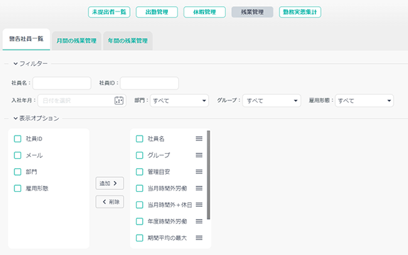This screenshot has height=255, width=408.
Task: Open the calendar icon in 入社年月 field
Action: tap(119, 100)
